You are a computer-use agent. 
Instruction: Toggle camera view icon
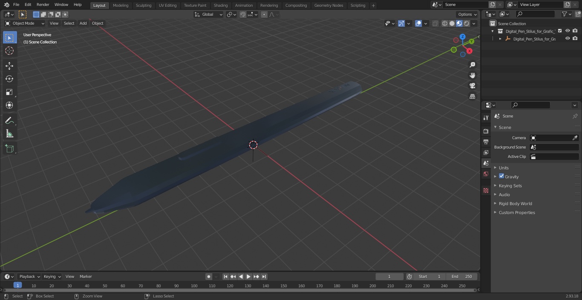pos(472,86)
